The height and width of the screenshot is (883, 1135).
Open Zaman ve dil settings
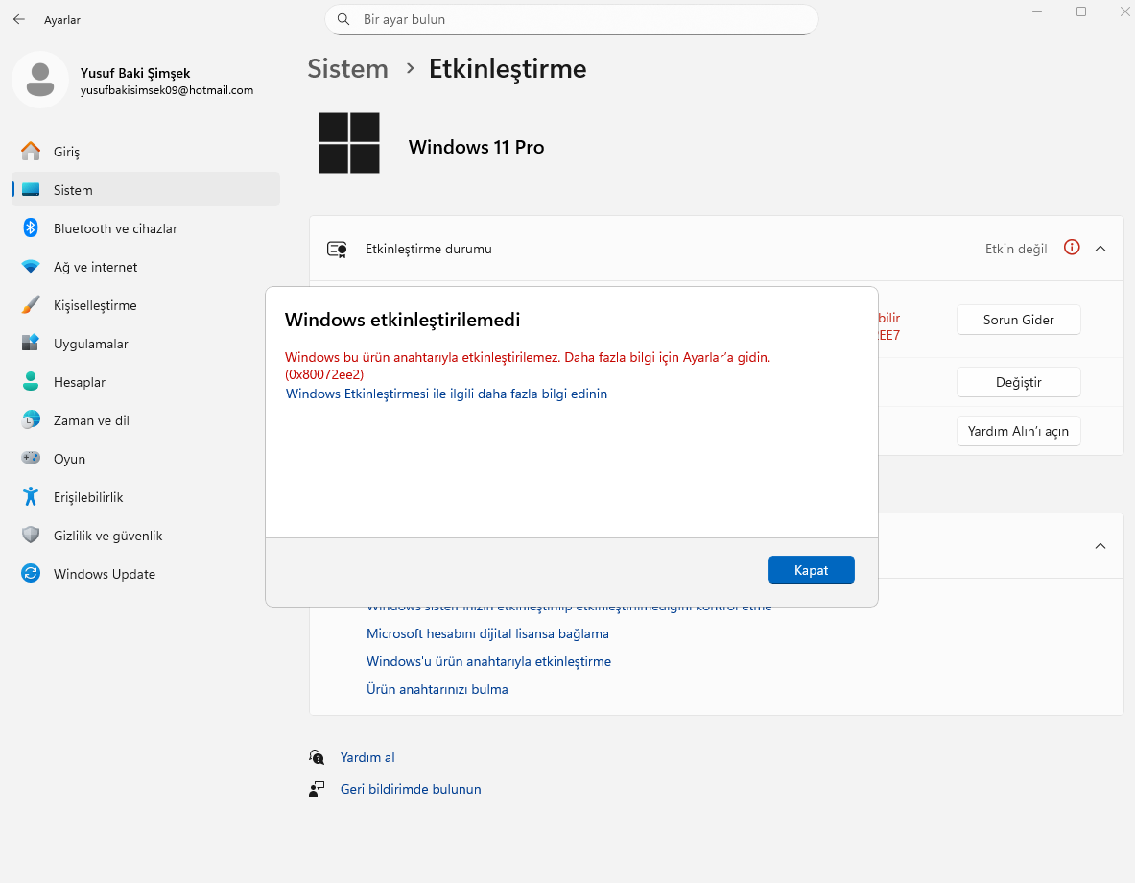pyautogui.click(x=146, y=420)
